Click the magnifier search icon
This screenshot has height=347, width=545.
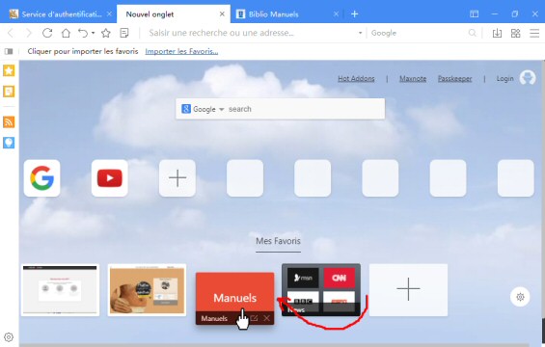click(x=472, y=33)
